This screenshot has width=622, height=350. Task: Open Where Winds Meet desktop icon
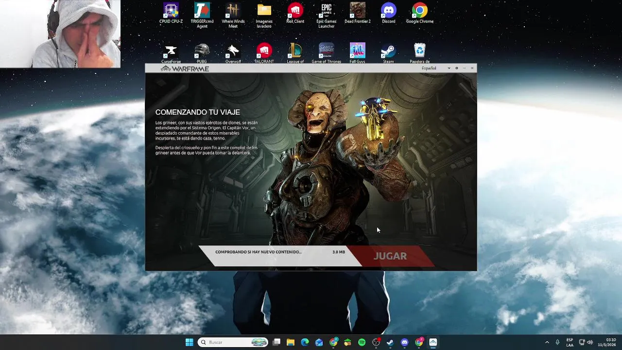click(x=233, y=16)
